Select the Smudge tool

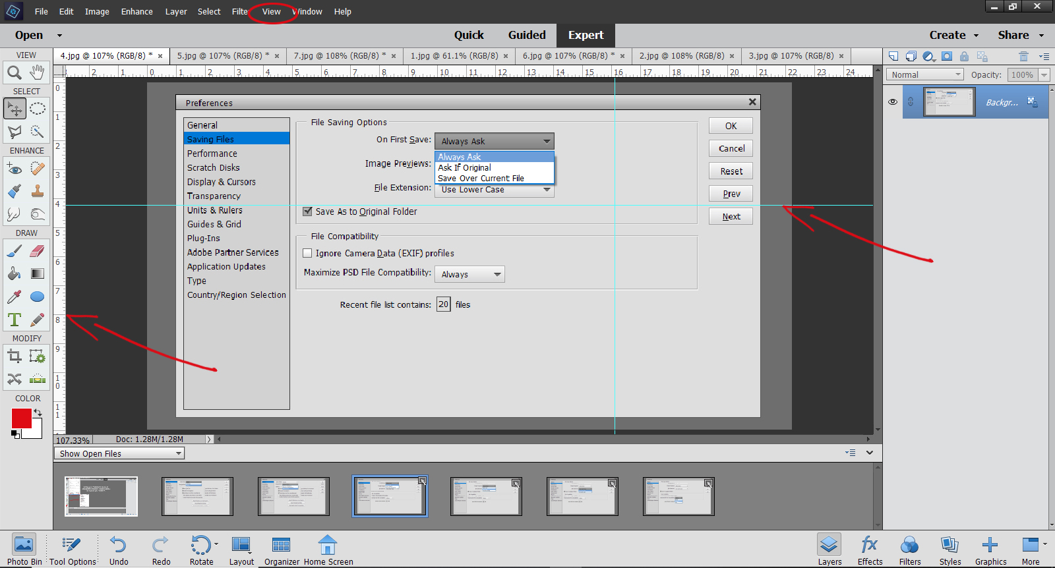[14, 214]
